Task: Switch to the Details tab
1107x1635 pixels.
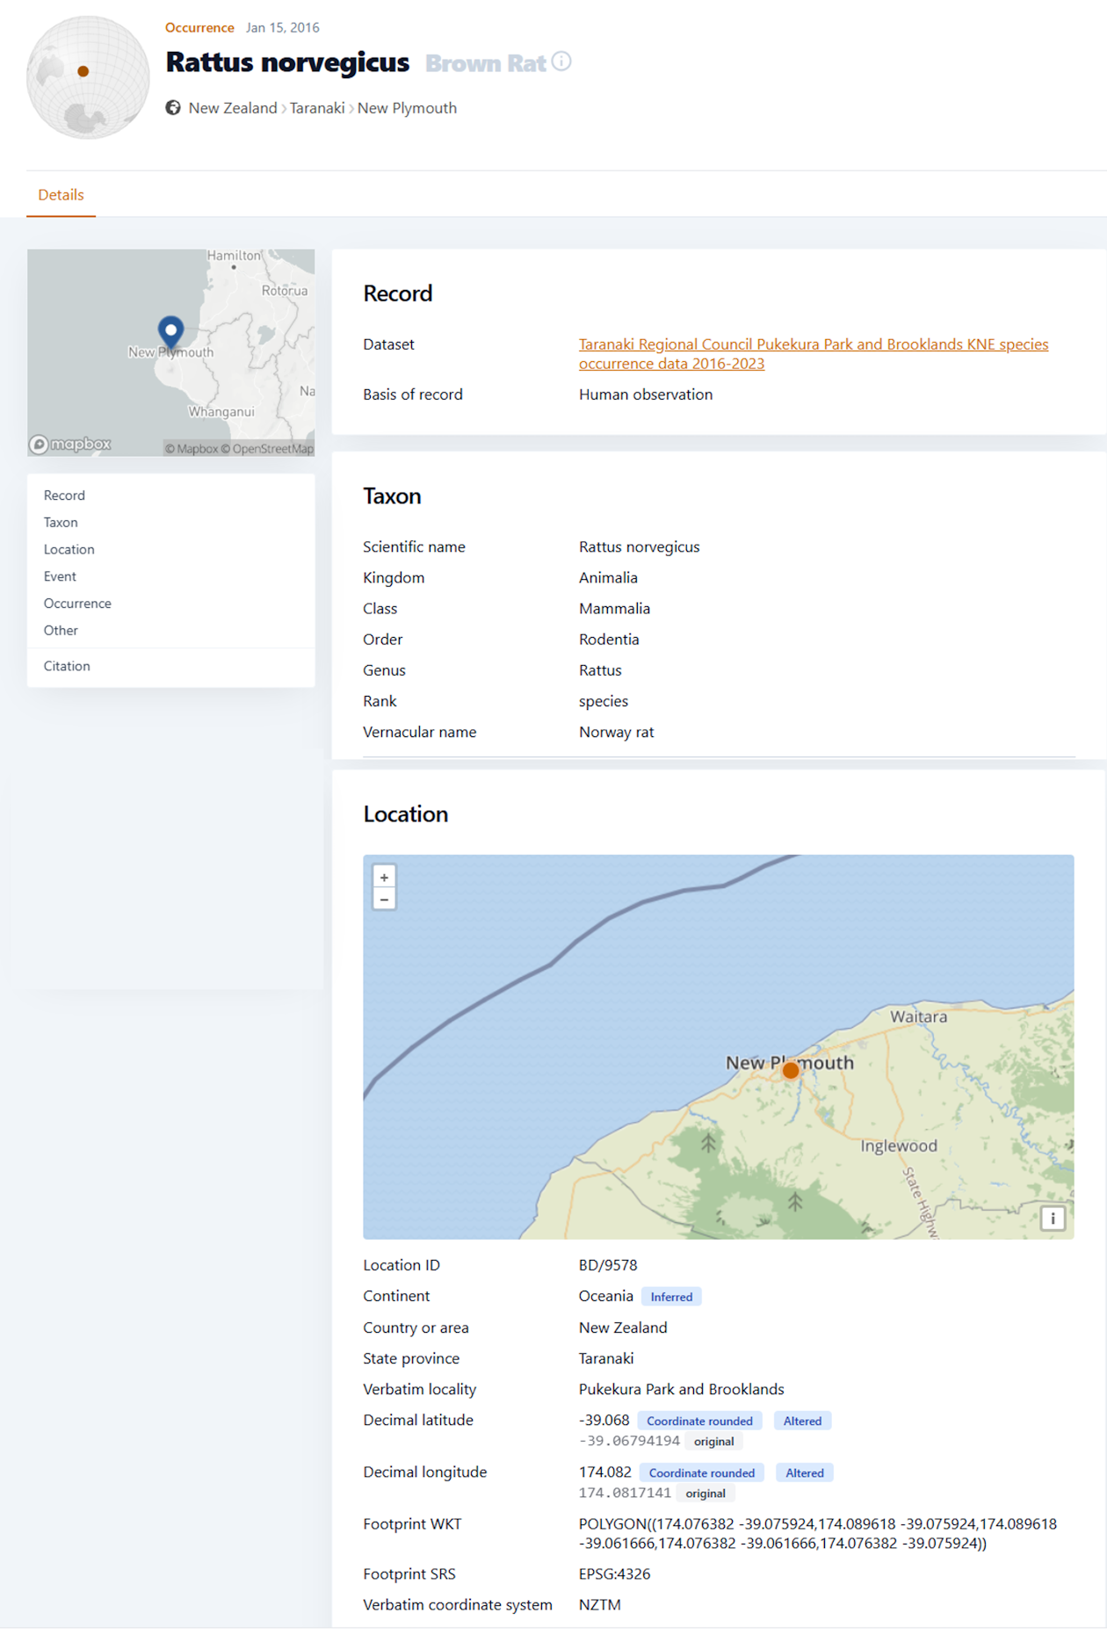Action: [x=61, y=195]
